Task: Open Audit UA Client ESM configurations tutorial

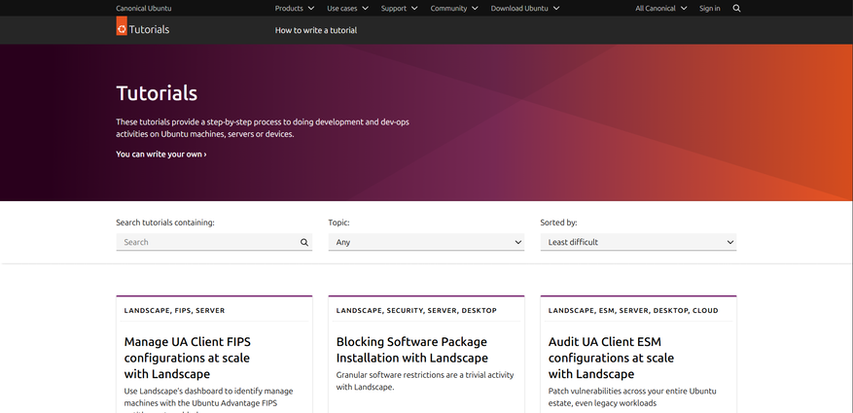Action: tap(611, 357)
